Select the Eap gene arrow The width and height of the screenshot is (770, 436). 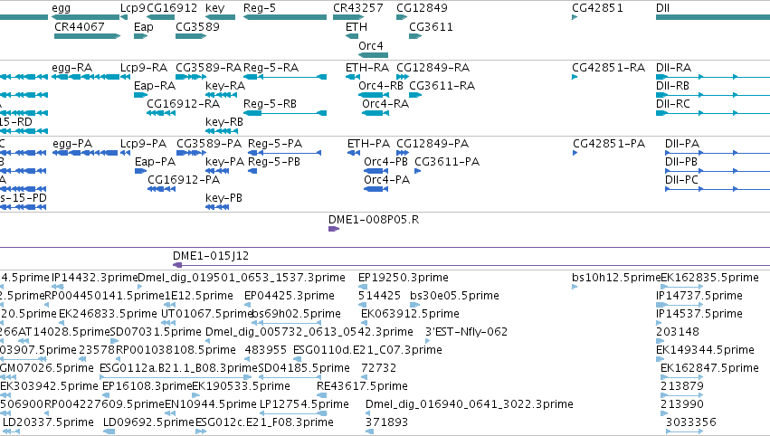[141, 36]
